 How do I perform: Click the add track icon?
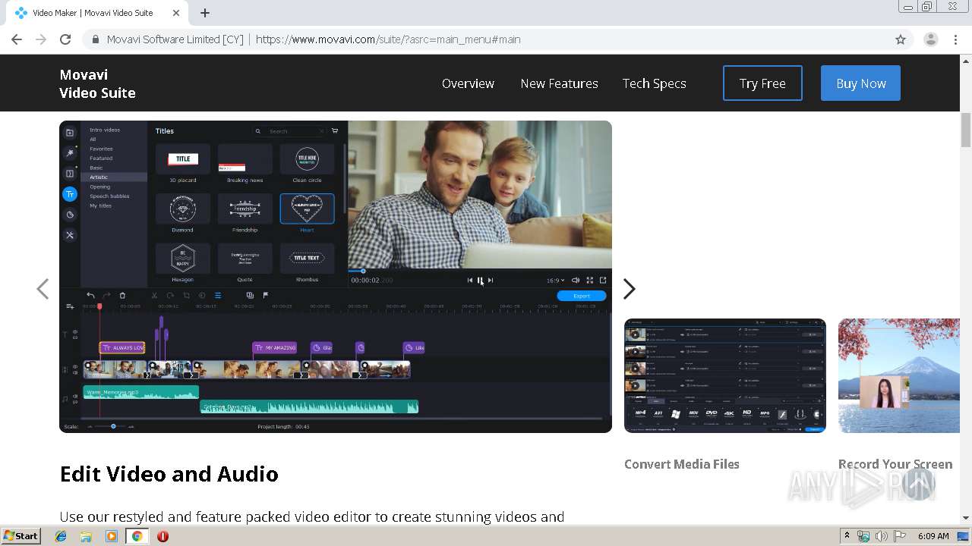coord(70,306)
